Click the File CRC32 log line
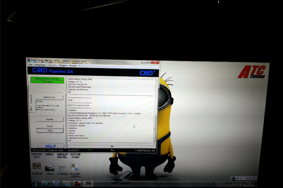Screen dimensions: 283x188 [x=89, y=116]
